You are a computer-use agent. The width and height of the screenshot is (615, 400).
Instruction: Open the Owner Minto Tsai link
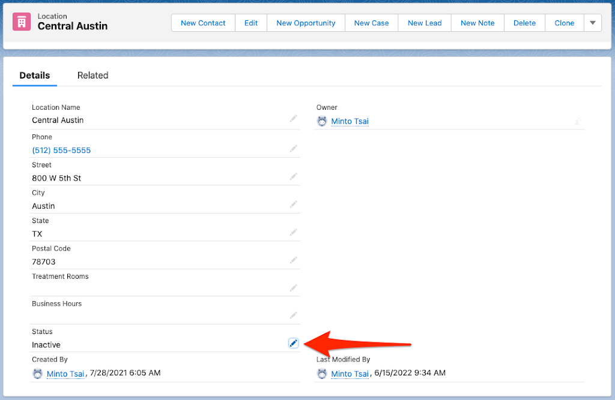click(x=350, y=122)
